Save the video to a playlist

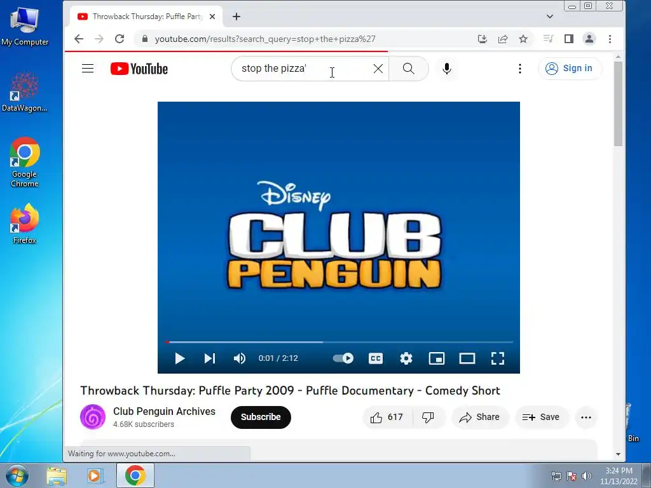click(541, 417)
